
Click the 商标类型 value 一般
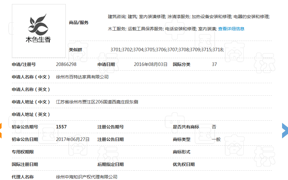(216, 139)
